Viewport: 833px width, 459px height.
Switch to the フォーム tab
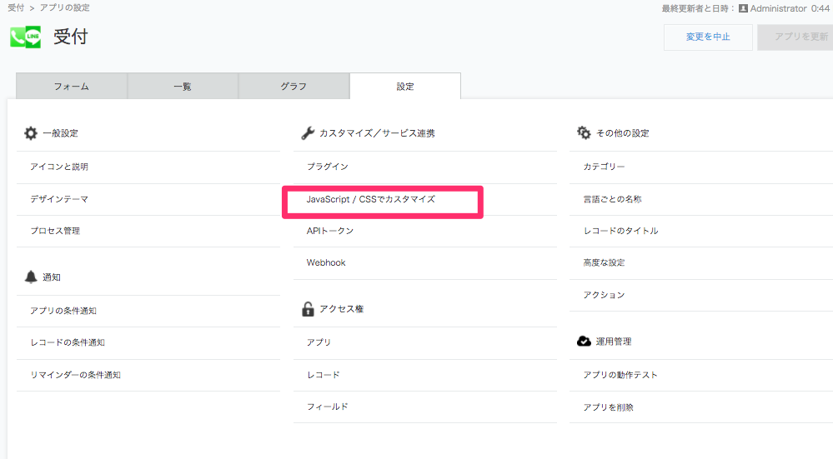pyautogui.click(x=72, y=86)
